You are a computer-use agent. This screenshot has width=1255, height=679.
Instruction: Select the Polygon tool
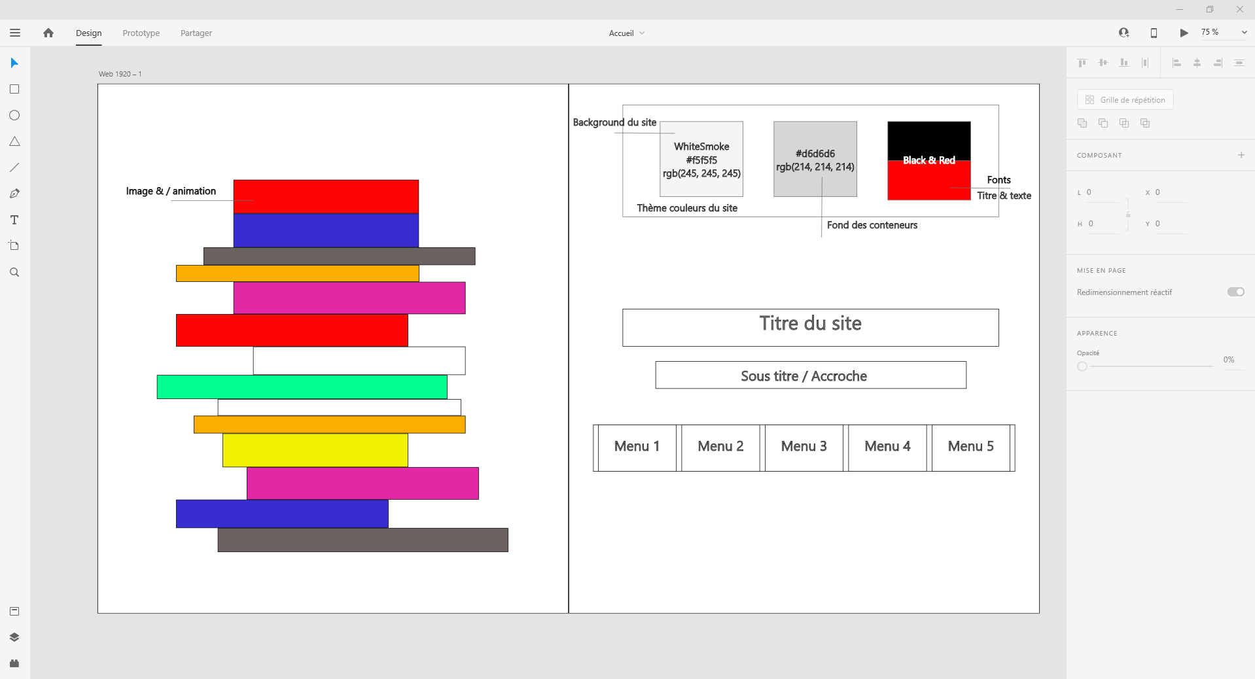(14, 141)
